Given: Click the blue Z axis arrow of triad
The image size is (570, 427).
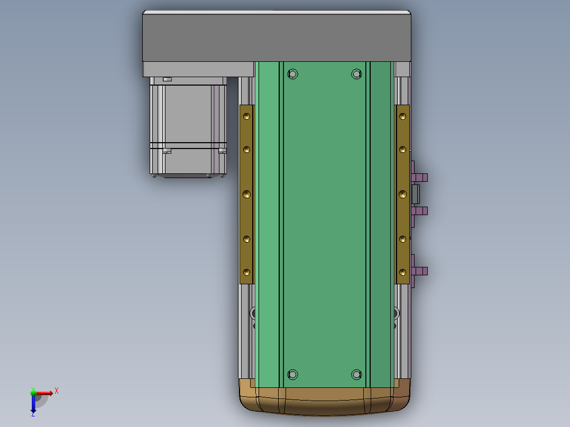Looking at the screenshot, I should pyautogui.click(x=33, y=404).
